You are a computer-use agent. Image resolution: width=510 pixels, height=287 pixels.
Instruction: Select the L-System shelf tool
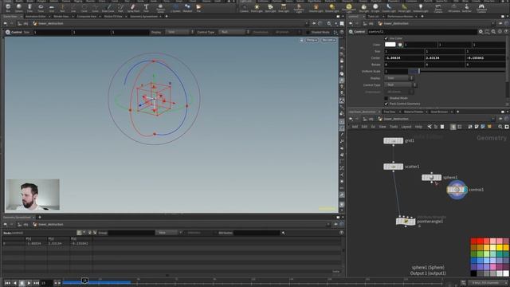(x=175, y=7)
